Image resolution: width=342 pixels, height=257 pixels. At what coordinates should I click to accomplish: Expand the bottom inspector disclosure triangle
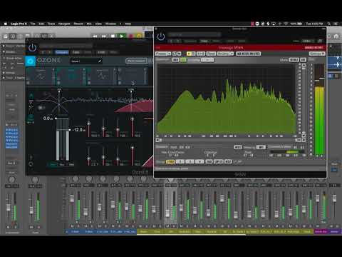[x=4, y=78]
